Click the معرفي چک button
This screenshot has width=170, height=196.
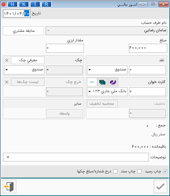click(x=28, y=60)
